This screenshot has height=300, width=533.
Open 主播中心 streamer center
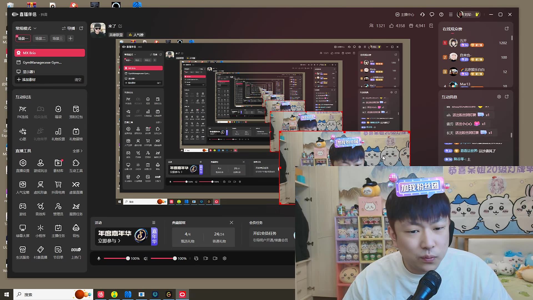click(x=405, y=14)
